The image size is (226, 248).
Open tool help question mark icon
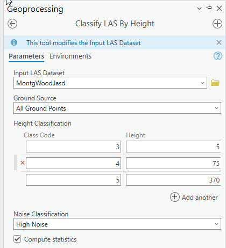pyautogui.click(x=218, y=56)
